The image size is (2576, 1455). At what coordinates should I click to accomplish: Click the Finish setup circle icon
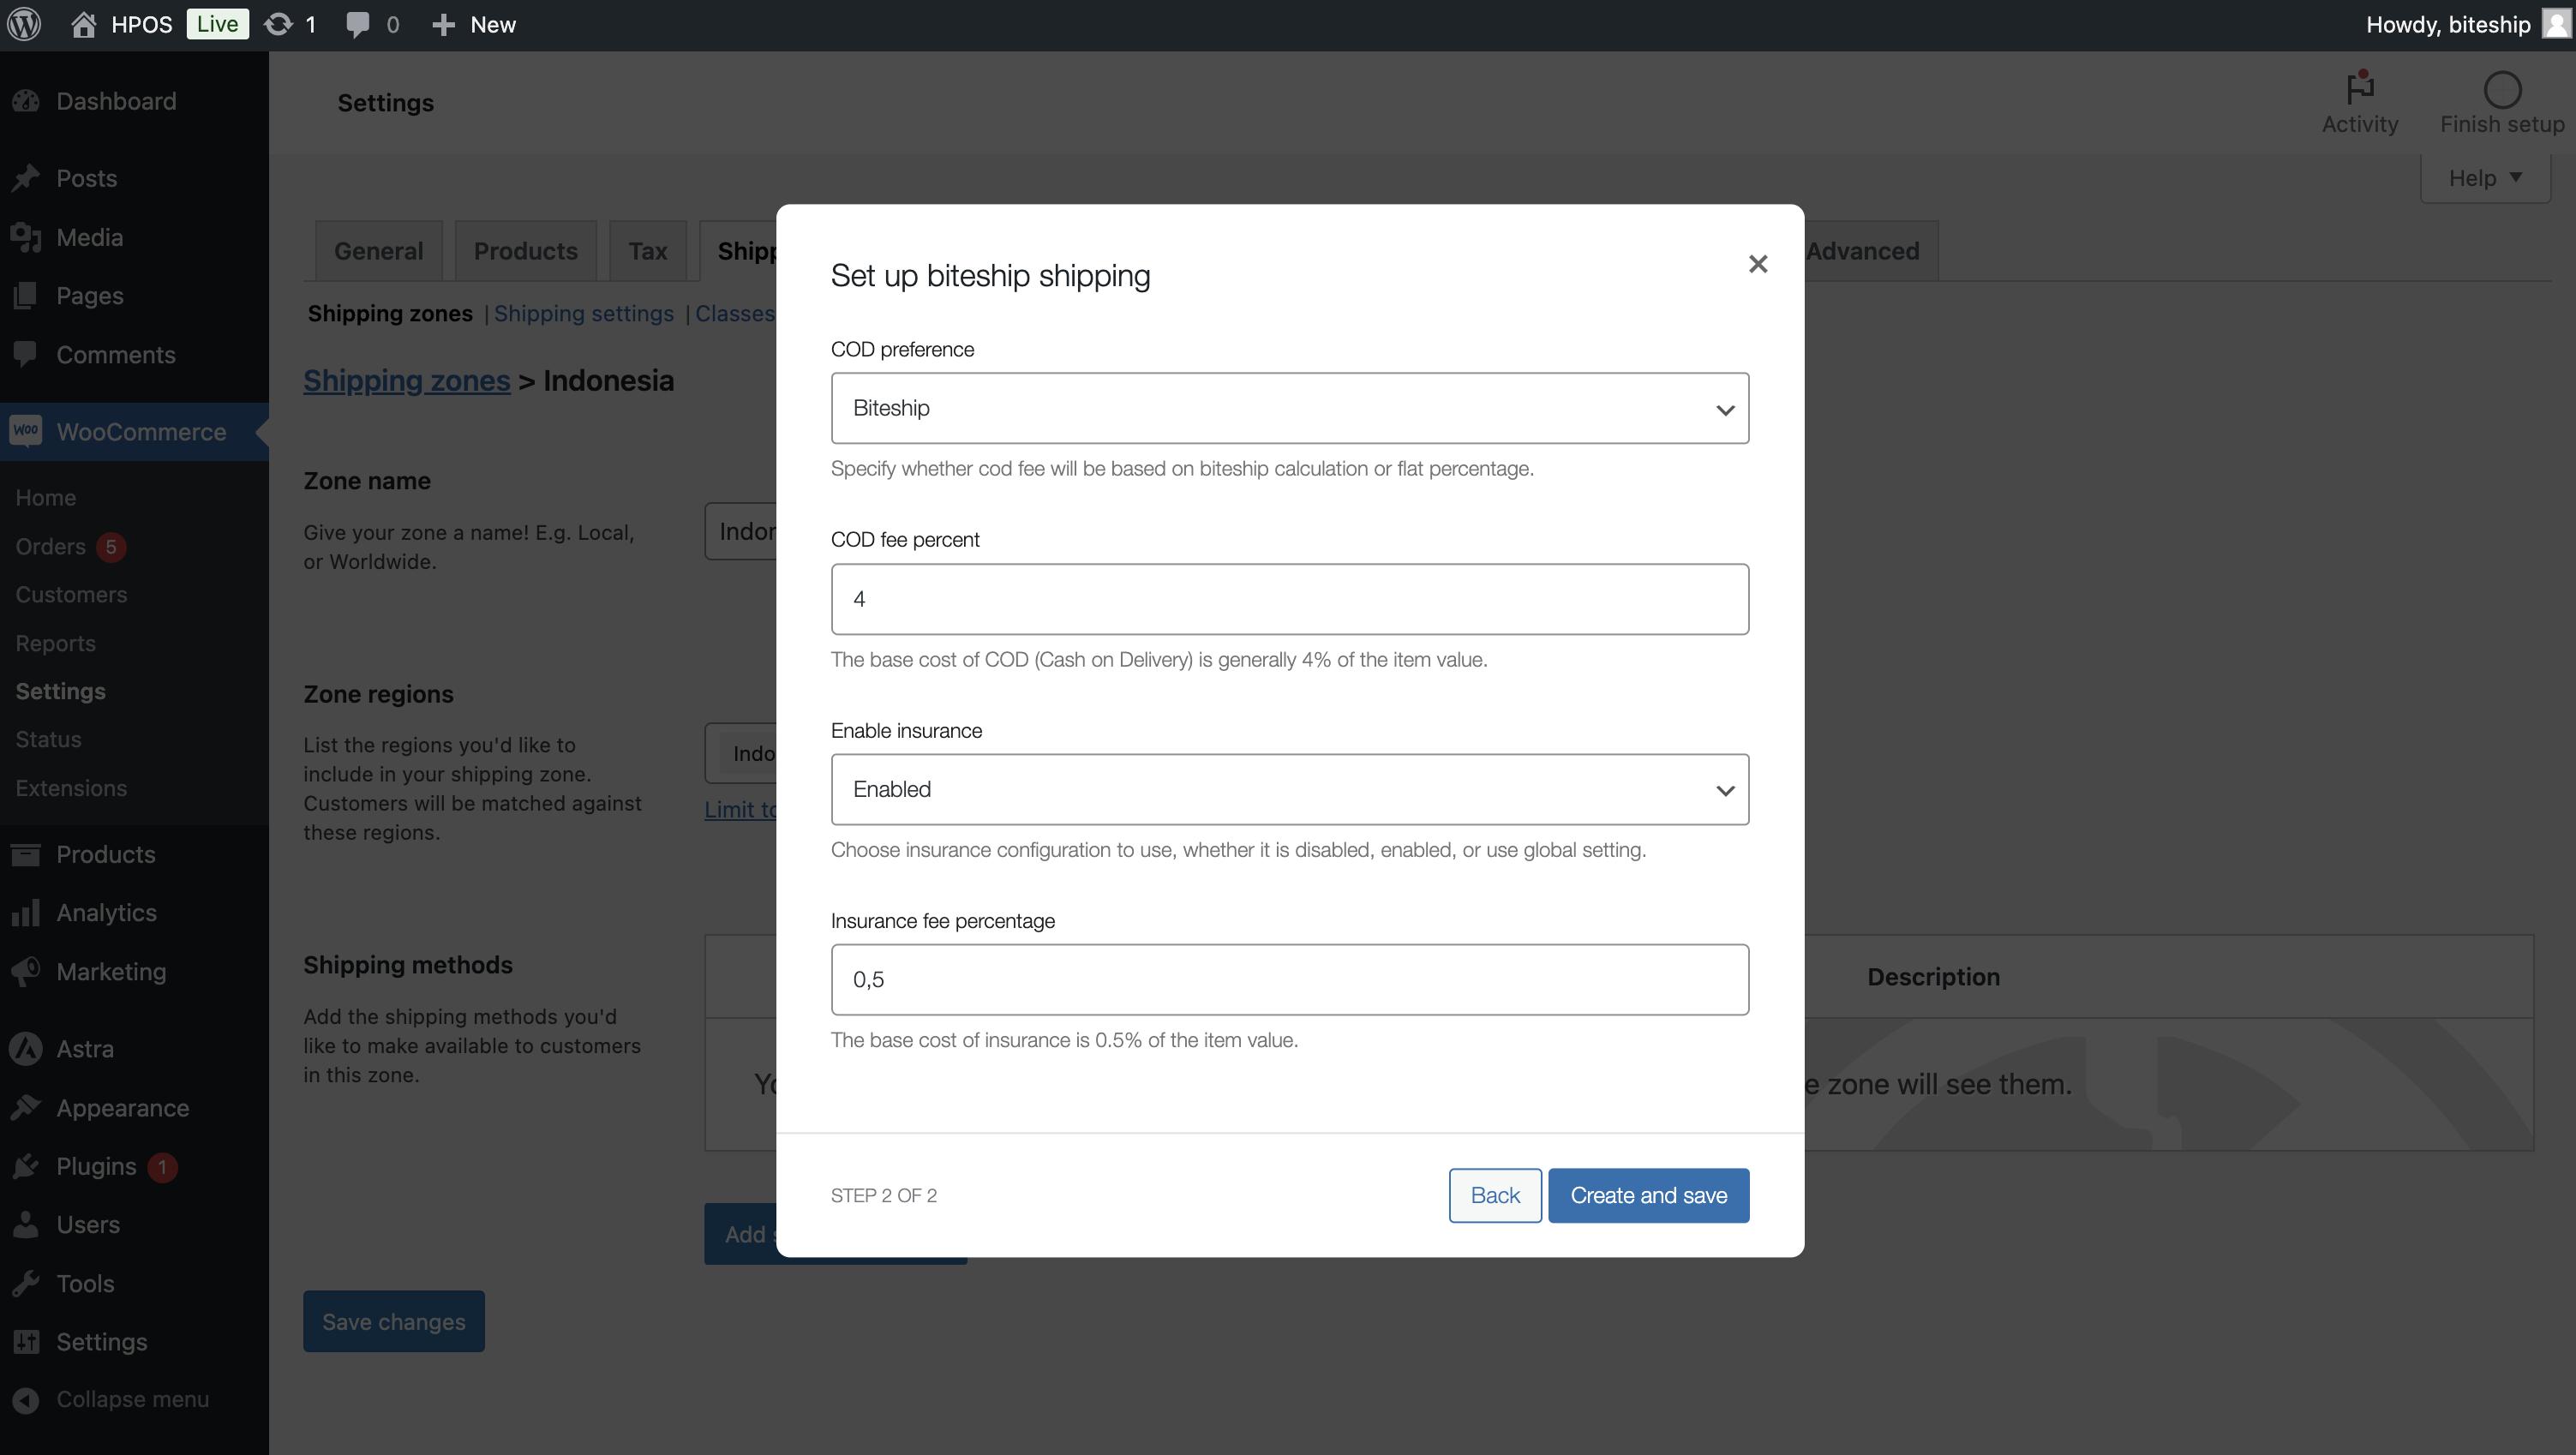click(2502, 90)
